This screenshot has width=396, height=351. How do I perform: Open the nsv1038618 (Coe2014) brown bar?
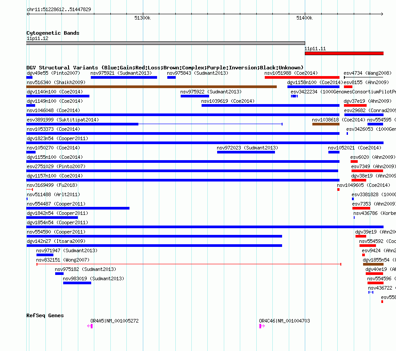pos(326,124)
